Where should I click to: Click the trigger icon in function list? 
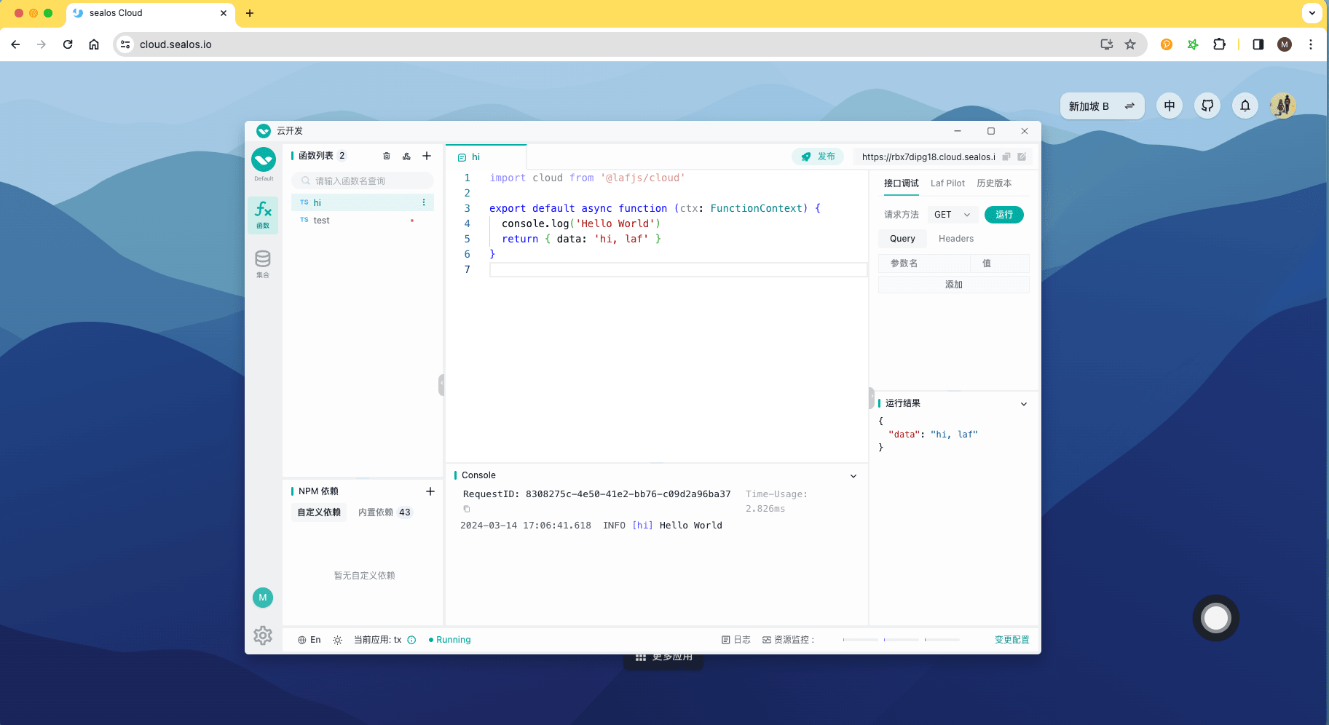point(406,156)
